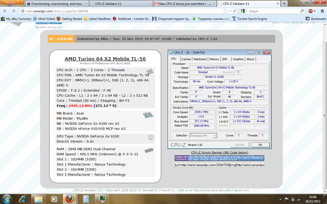Click the red 2439.12 MHz frequency value

(80, 106)
